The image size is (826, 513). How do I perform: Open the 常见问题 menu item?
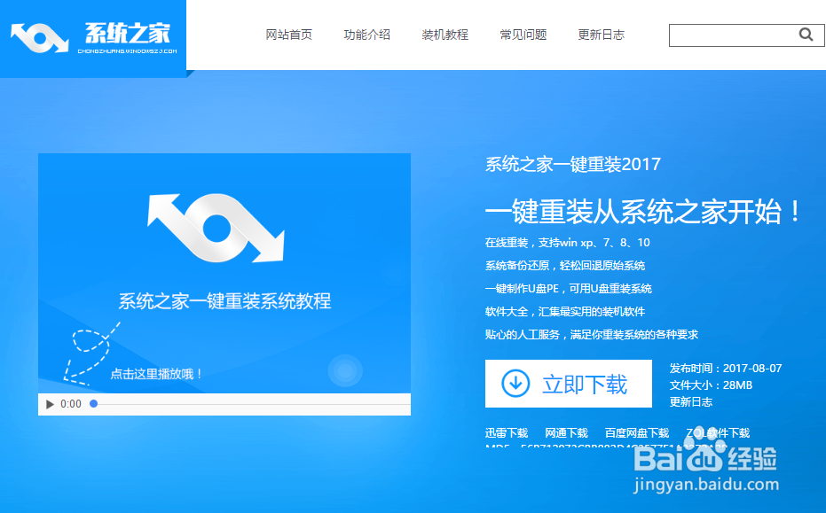coord(523,35)
